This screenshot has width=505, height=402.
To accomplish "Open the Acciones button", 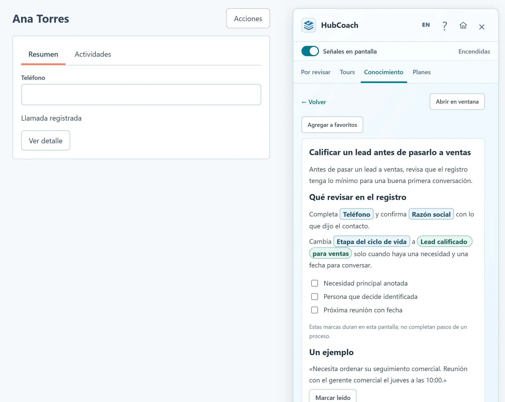I will [x=248, y=19].
